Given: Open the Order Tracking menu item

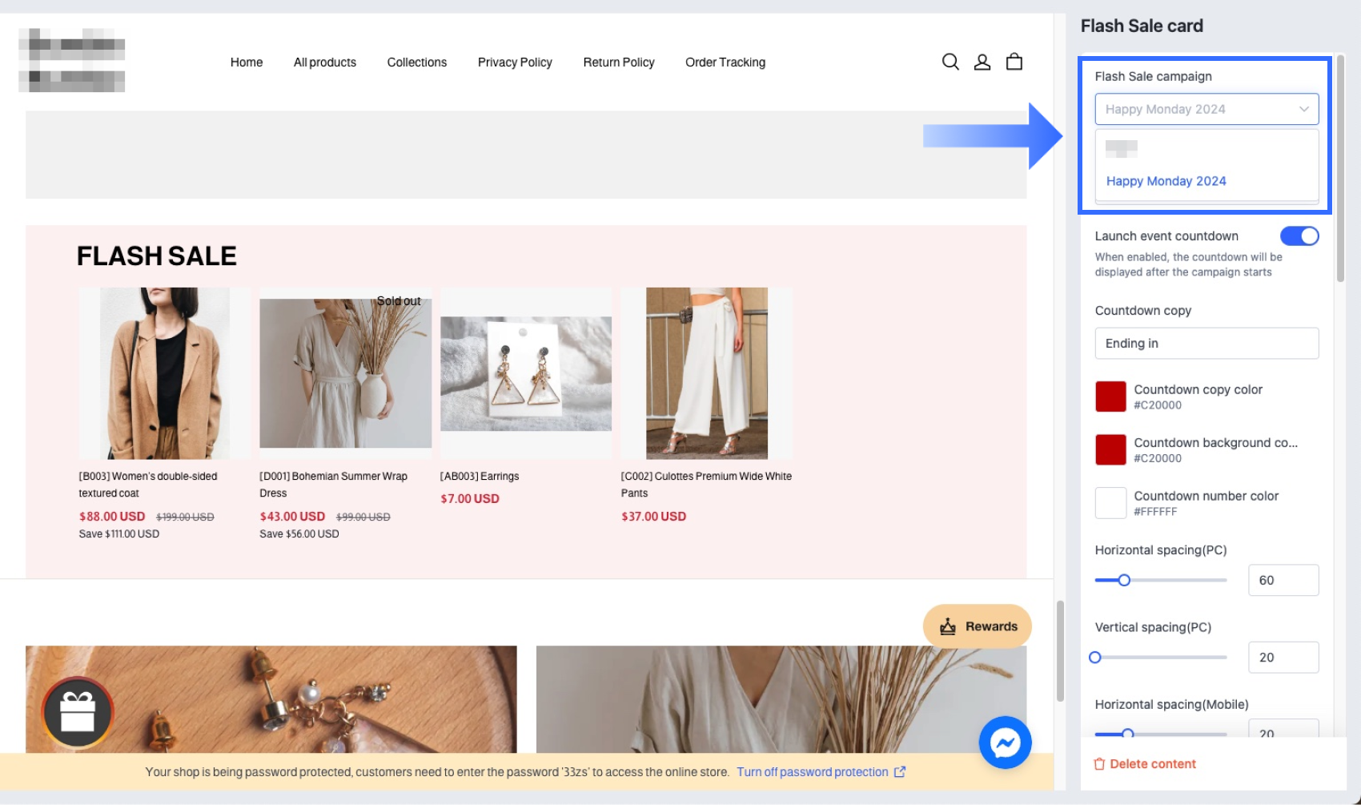Looking at the screenshot, I should [725, 62].
